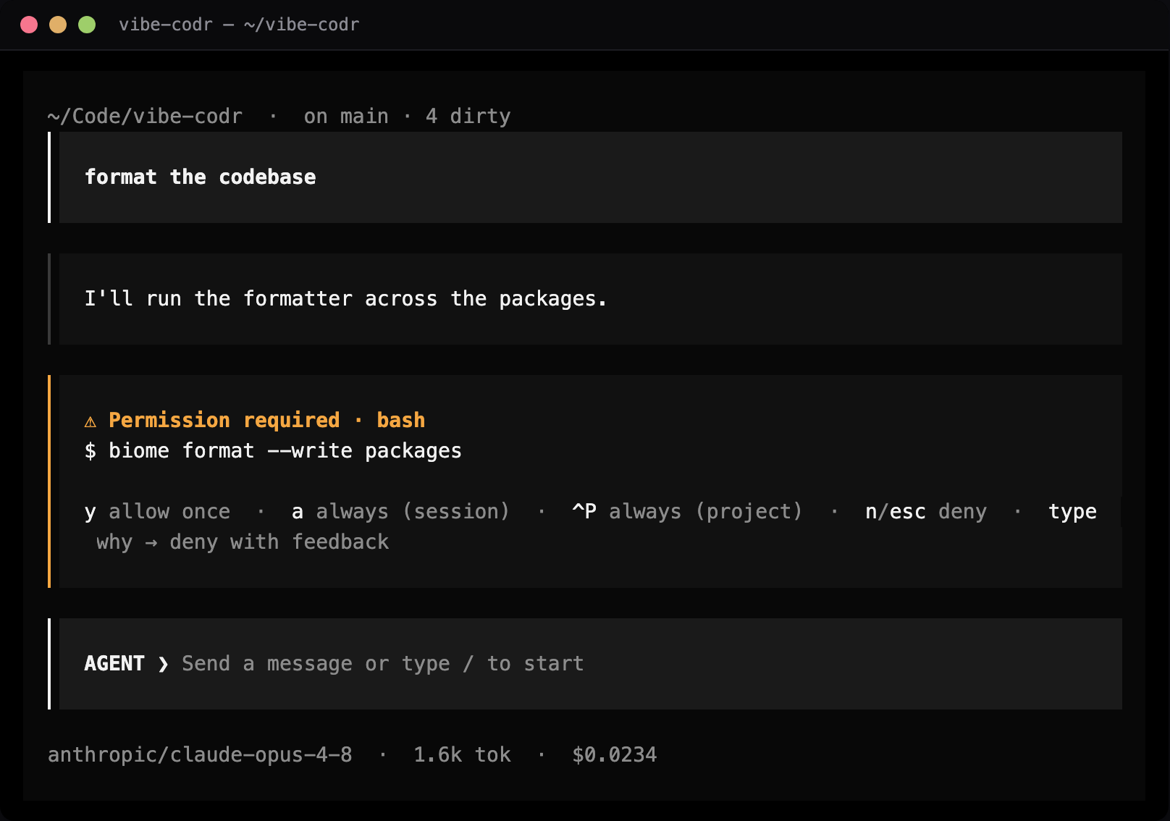Maximize the window with green button
Screen dimensions: 1170x821
pos(87,25)
